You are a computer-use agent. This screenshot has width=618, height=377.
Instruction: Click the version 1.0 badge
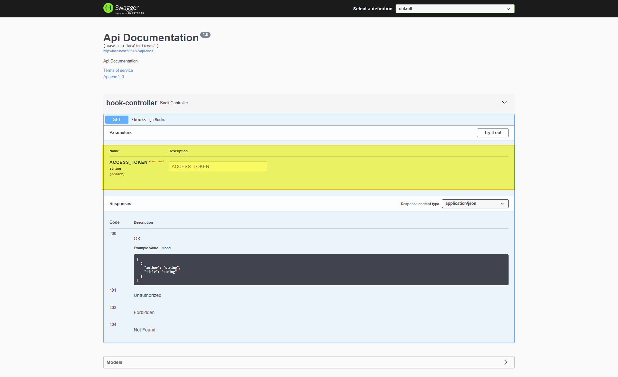[205, 35]
